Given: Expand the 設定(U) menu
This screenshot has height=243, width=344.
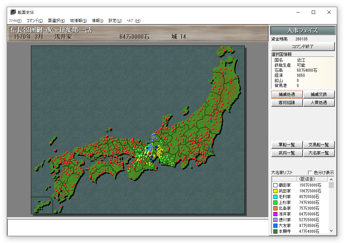Looking at the screenshot, I should coord(115,21).
